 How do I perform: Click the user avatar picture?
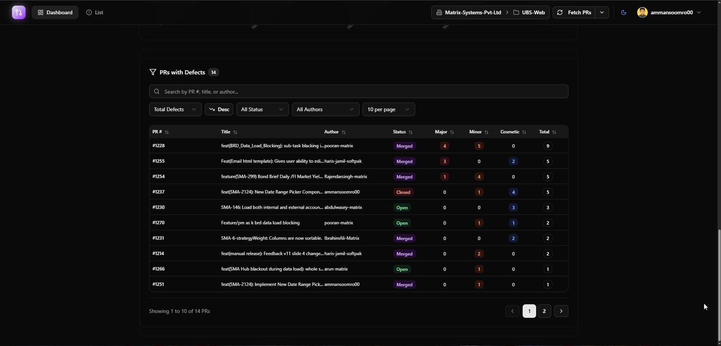pos(642,12)
